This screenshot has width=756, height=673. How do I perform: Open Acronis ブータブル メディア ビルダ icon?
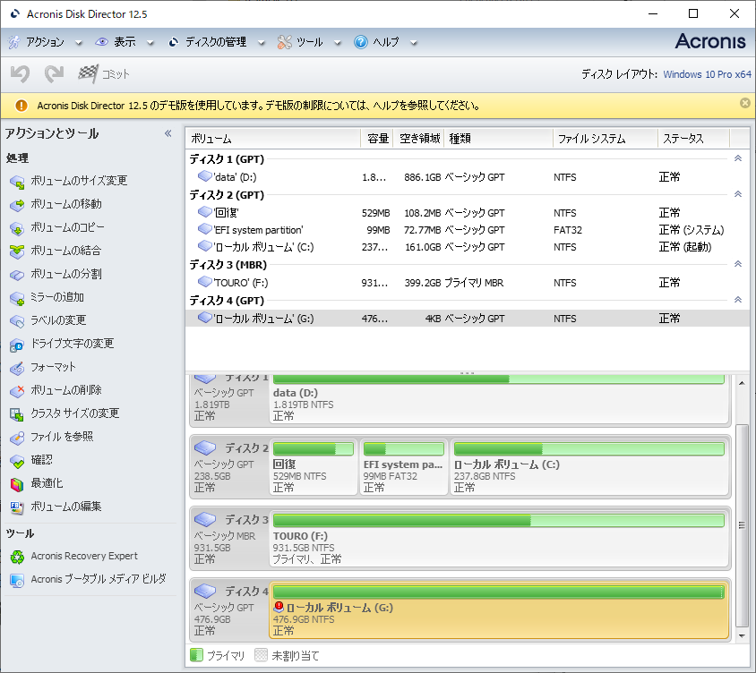[x=17, y=580]
